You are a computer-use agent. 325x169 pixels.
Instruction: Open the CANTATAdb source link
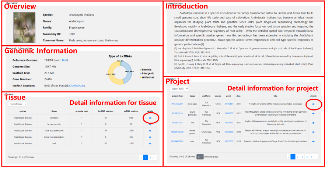[x=77, y=85]
